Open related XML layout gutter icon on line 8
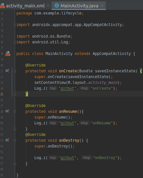 [x=8, y=53]
